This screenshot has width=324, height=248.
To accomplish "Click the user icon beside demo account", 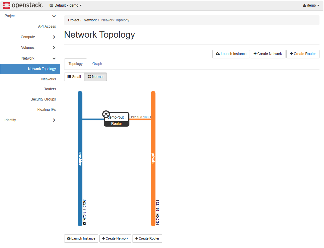I will (304, 5).
